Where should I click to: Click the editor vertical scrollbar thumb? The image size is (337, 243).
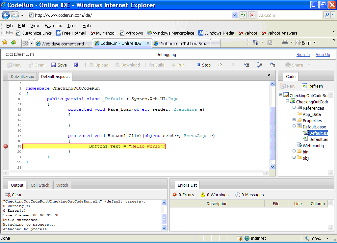(272, 133)
